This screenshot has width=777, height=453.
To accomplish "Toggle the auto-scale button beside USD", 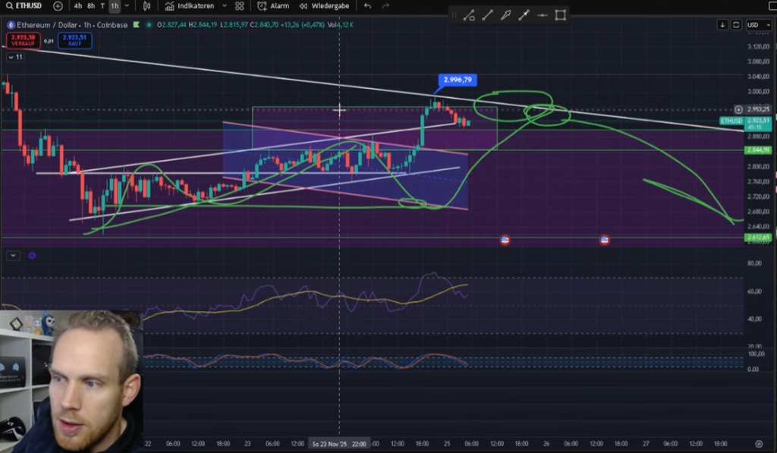I will (x=736, y=25).
